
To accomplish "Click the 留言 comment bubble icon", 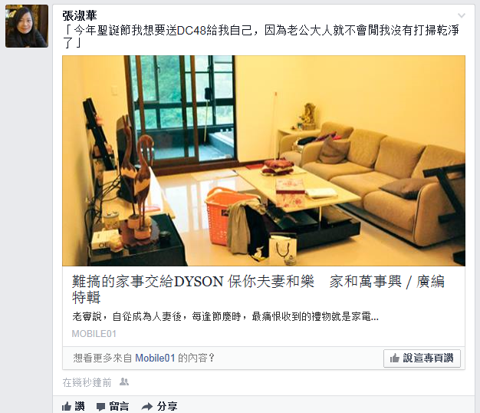I will click(100, 407).
